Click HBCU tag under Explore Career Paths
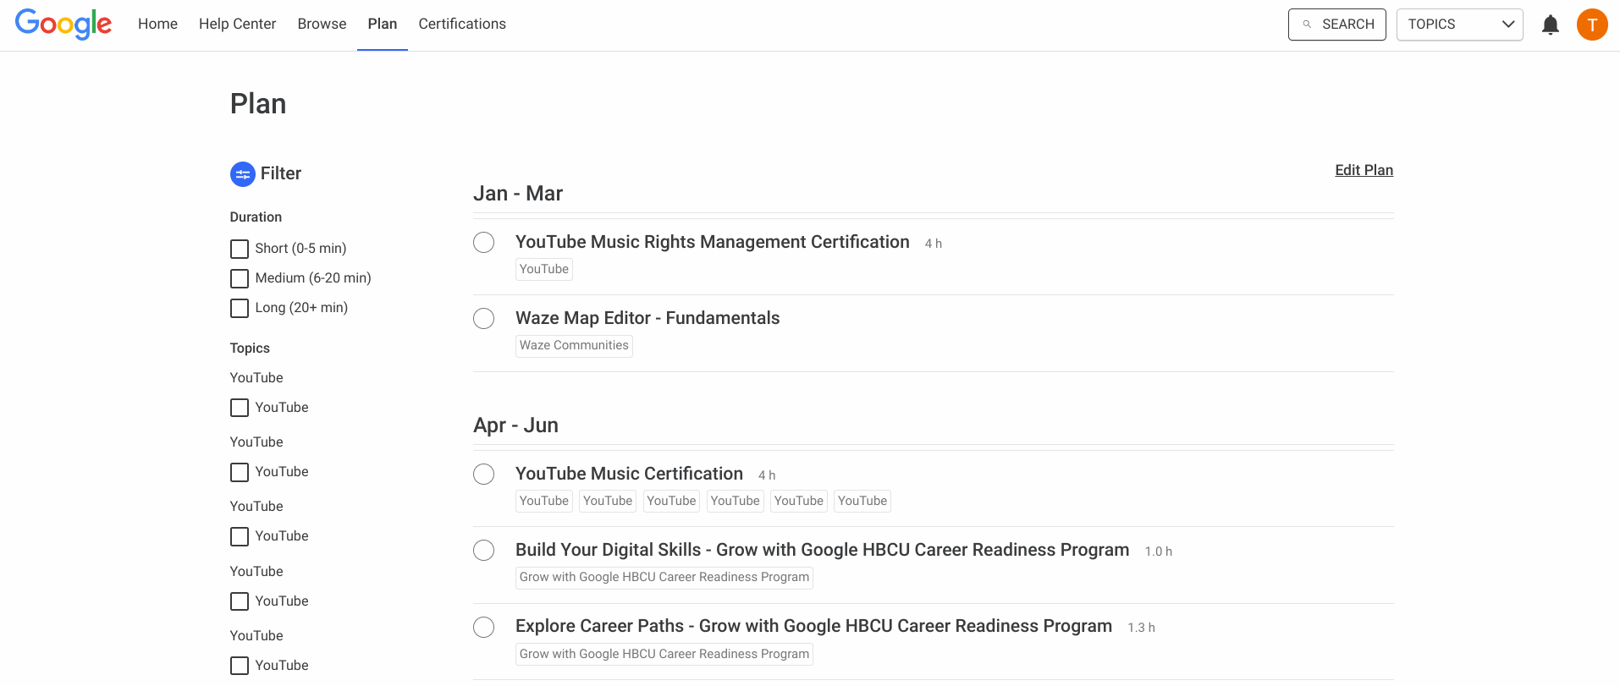The image size is (1620, 686). pos(664,654)
